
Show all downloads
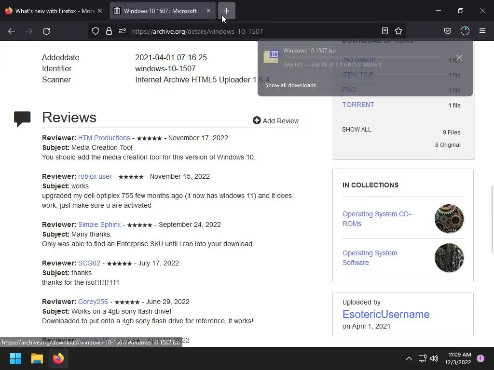pos(290,85)
